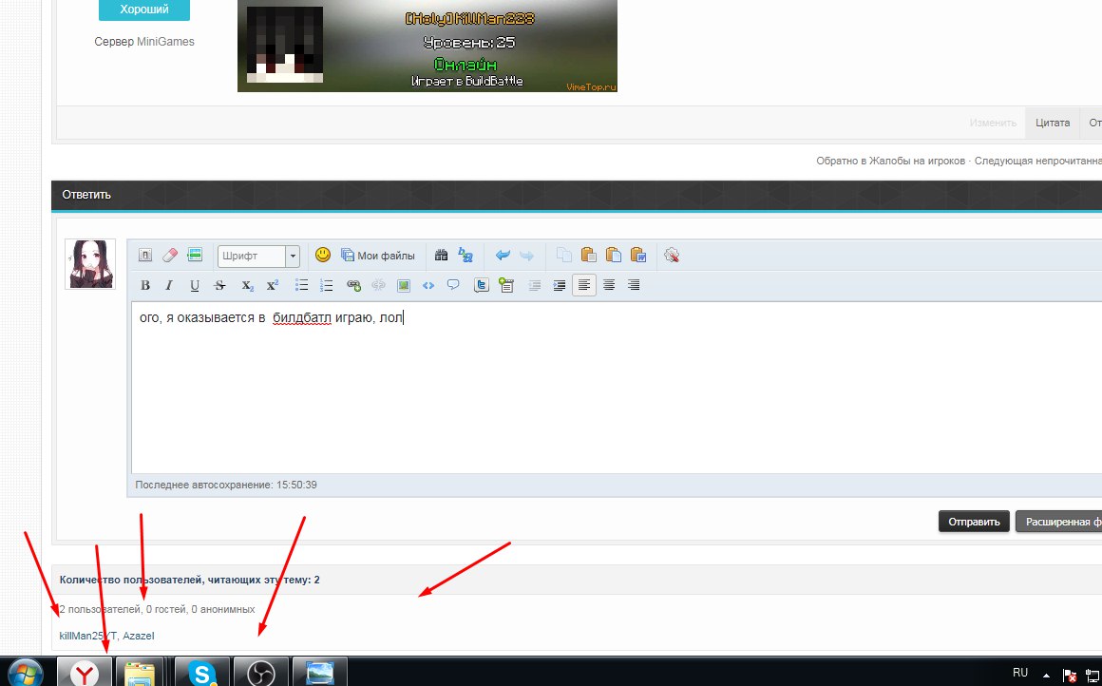Open the Windows Start menu
The width and height of the screenshot is (1102, 686).
(x=26, y=674)
